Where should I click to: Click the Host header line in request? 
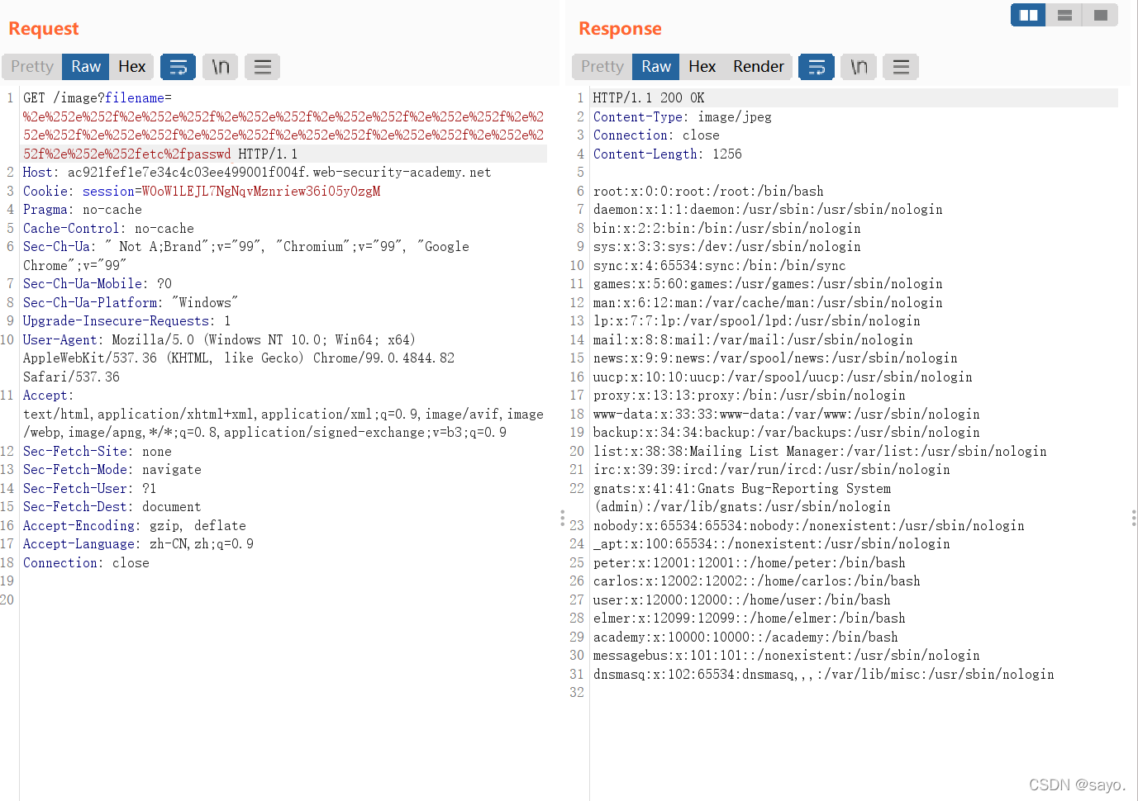tap(257, 173)
